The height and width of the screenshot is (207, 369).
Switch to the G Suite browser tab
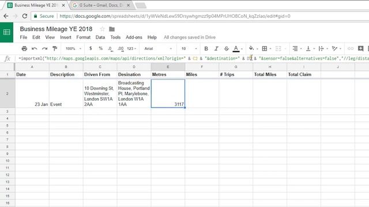101,5
